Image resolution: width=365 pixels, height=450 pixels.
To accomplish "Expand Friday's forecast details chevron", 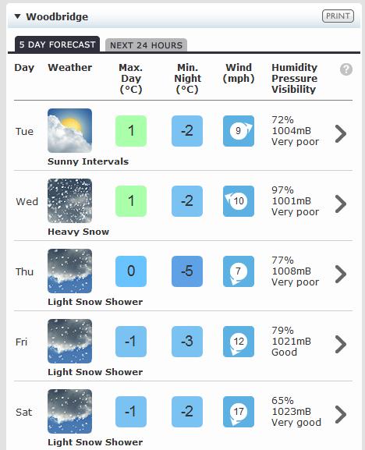I will [341, 344].
